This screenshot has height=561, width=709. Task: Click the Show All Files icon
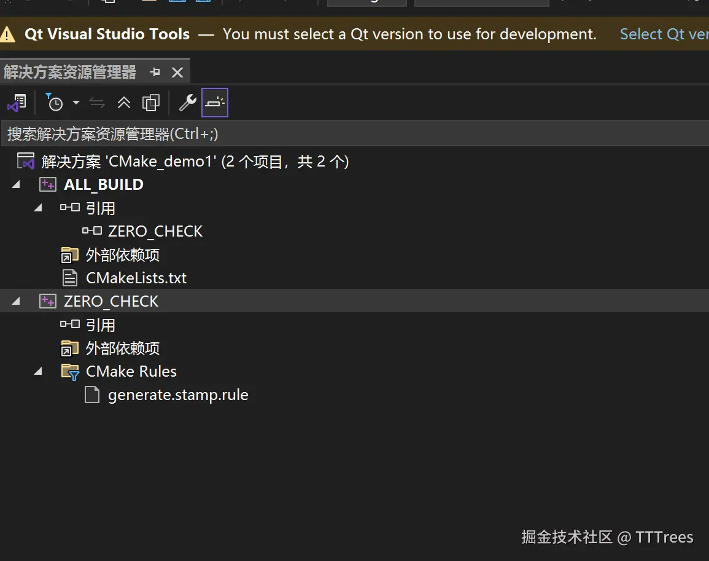click(x=151, y=103)
